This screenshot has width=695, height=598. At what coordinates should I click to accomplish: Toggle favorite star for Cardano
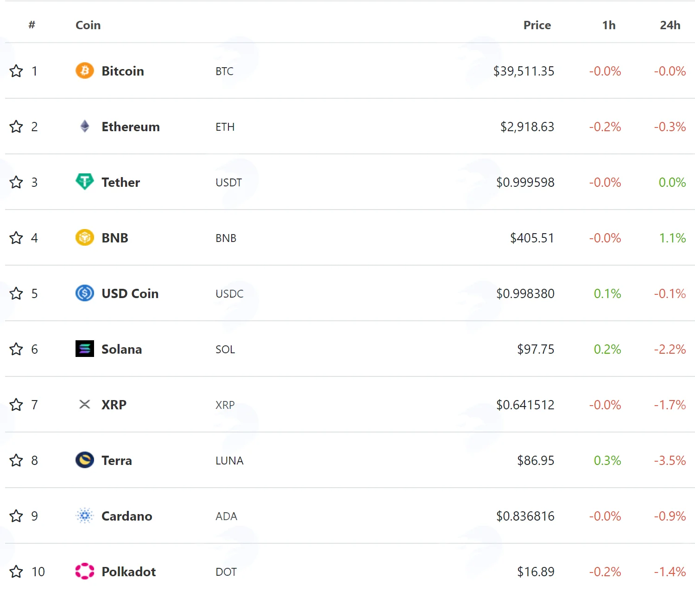(16, 516)
